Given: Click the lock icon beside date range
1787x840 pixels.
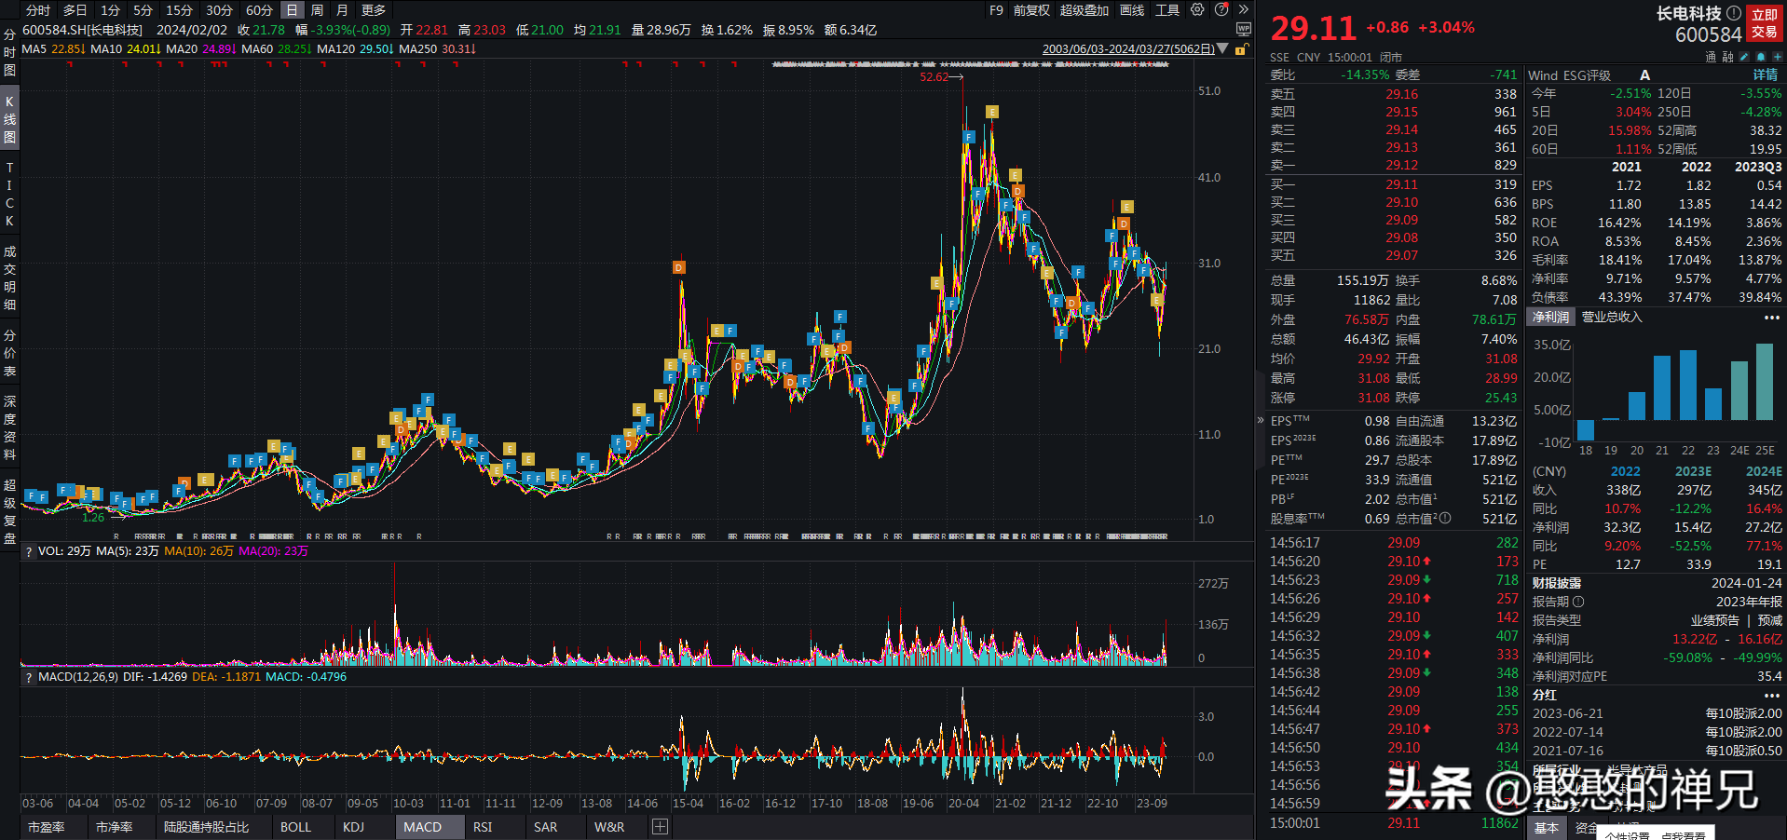Looking at the screenshot, I should click(x=1241, y=49).
